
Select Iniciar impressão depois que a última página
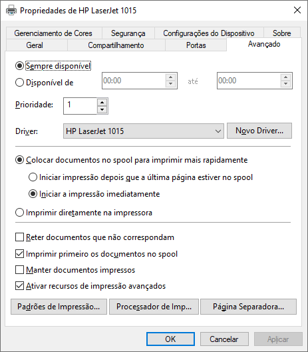(33, 177)
